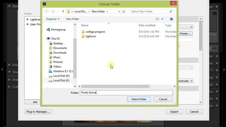226x127 pixels.
Task: Open the Pictures location
Action: [58, 62]
